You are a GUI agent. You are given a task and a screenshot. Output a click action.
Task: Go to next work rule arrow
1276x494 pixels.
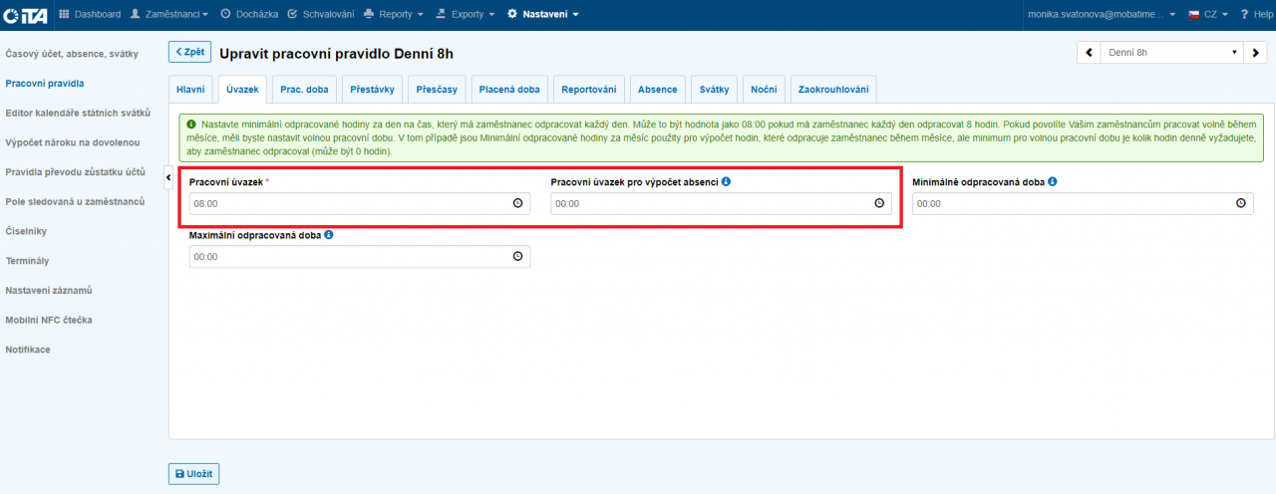tap(1256, 53)
